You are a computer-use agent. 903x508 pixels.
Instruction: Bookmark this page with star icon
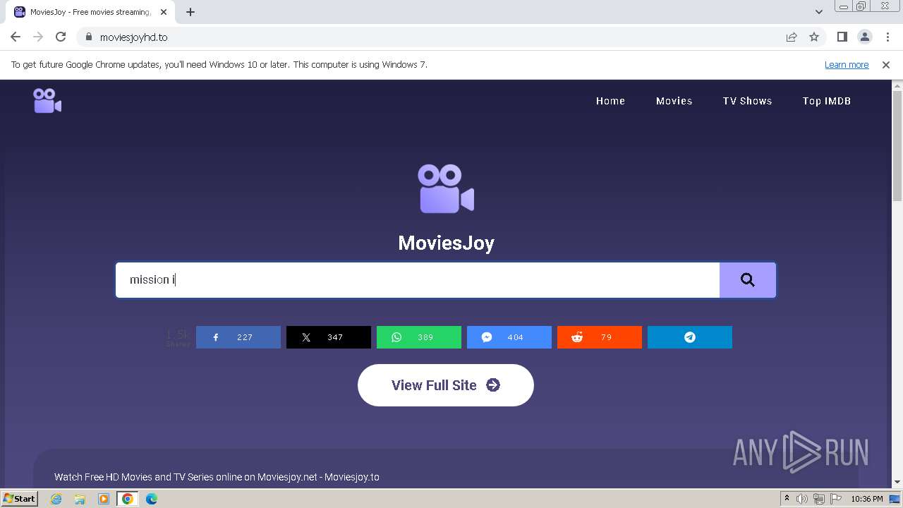[x=814, y=37]
